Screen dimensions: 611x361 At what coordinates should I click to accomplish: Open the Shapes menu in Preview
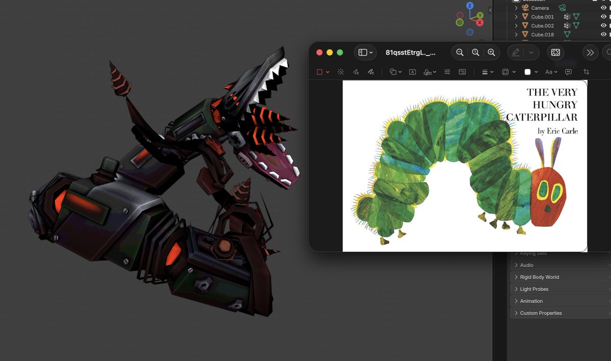(395, 72)
